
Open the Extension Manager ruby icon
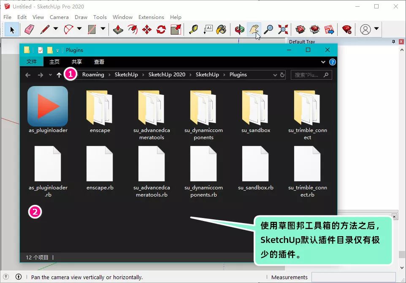(347, 30)
